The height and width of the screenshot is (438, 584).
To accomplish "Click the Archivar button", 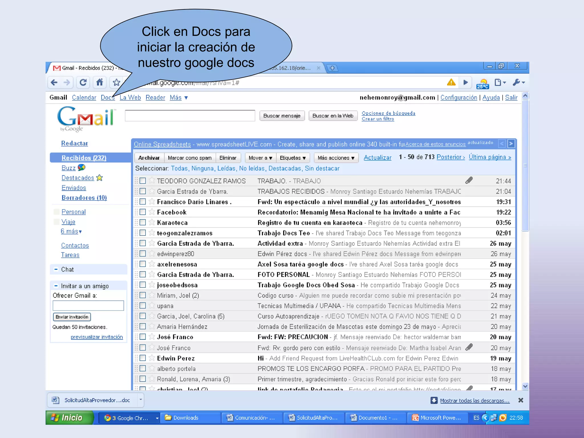I will tap(149, 158).
